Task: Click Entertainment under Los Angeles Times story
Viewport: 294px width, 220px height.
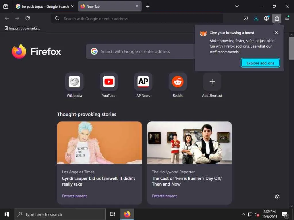Action: tap(74, 196)
